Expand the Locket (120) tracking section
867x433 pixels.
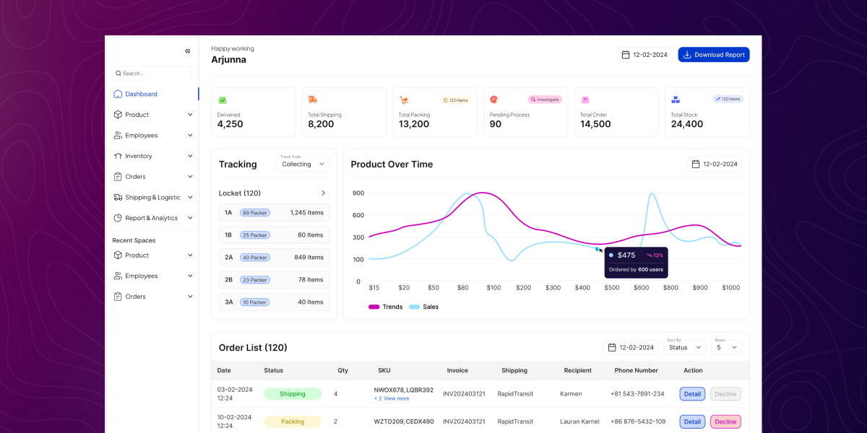point(323,193)
